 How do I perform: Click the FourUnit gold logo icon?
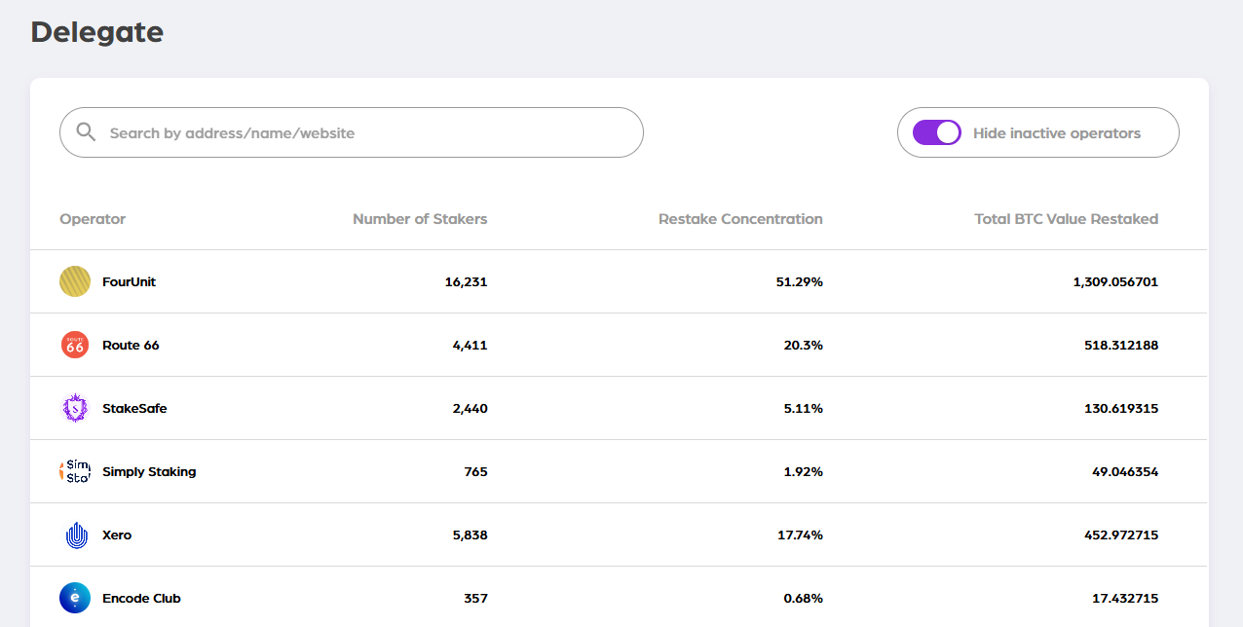tap(75, 281)
